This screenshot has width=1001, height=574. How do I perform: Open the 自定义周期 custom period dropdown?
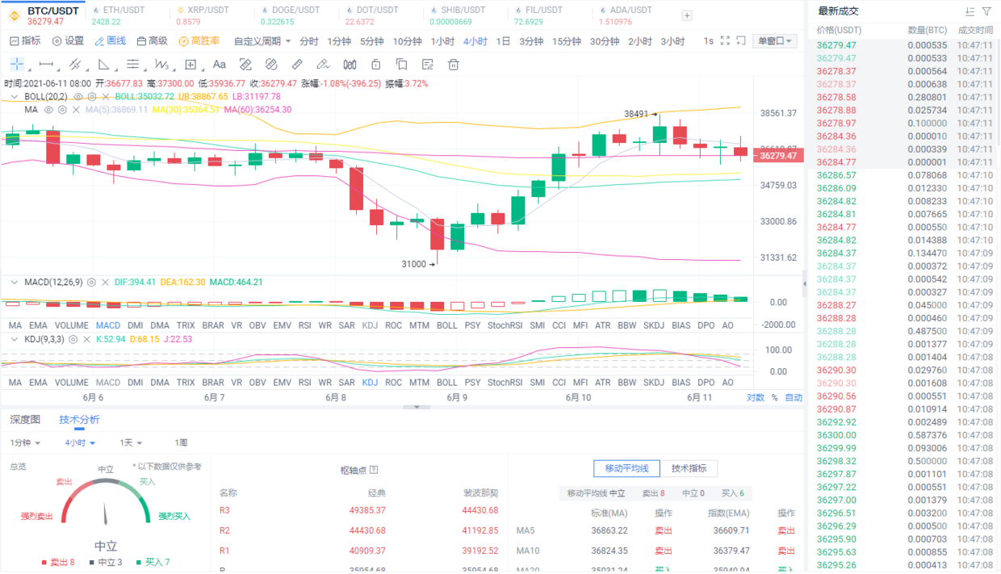[x=262, y=41]
